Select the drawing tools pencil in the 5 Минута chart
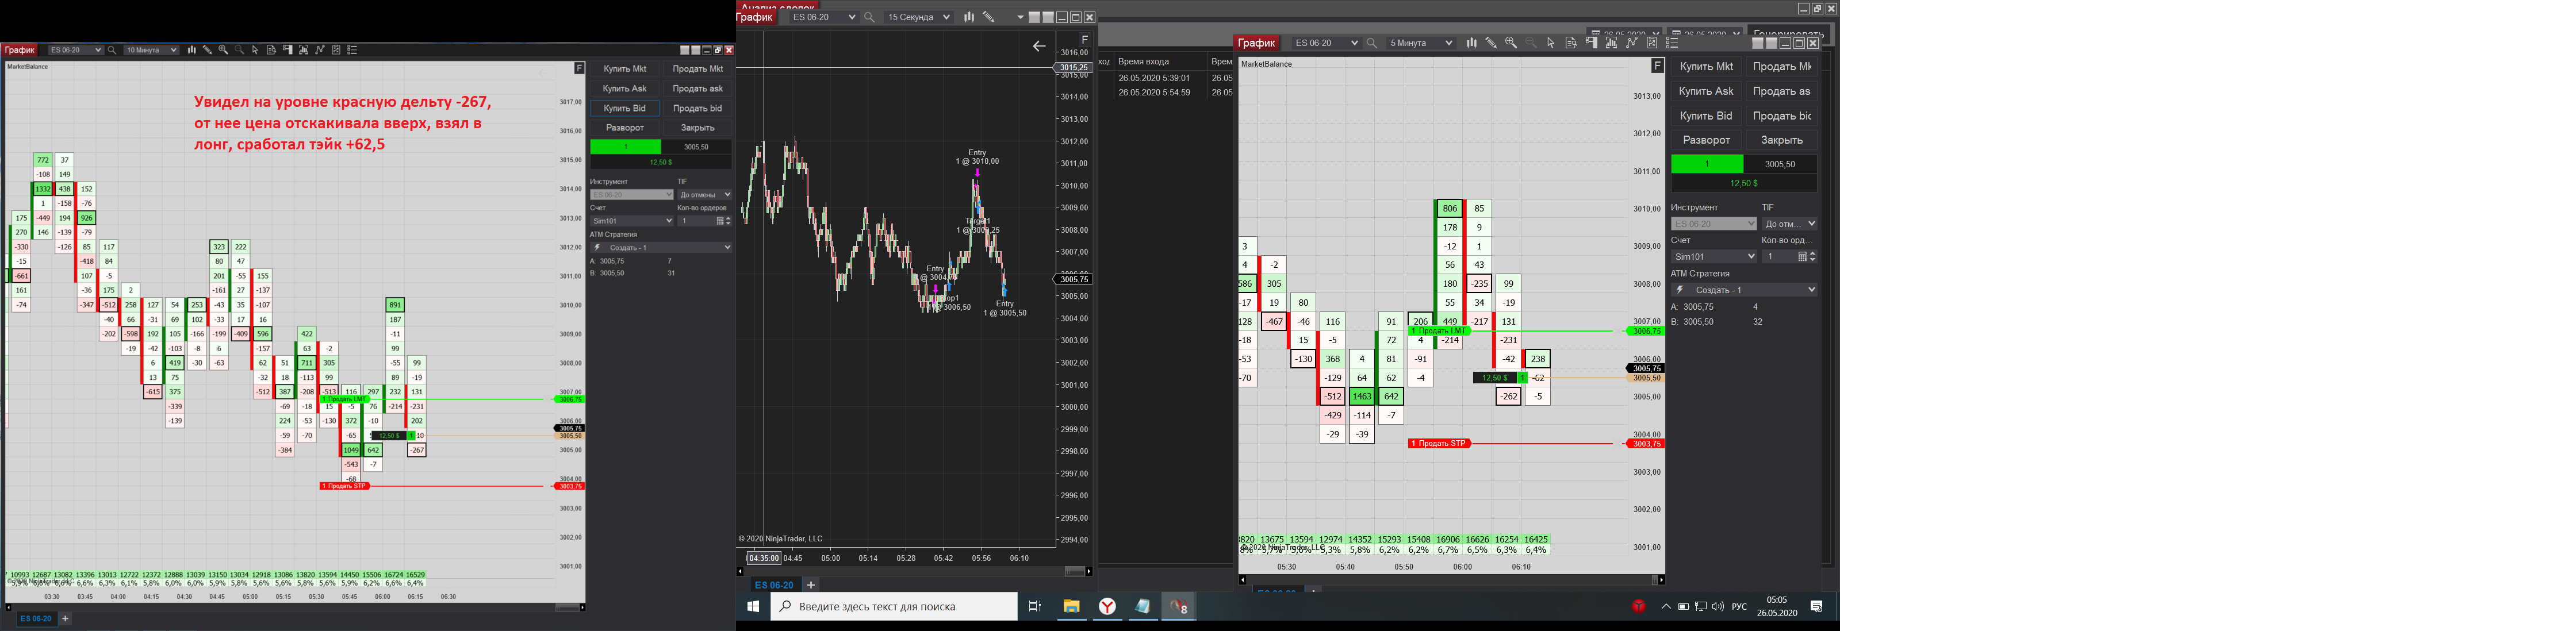The height and width of the screenshot is (631, 2576). [1491, 43]
